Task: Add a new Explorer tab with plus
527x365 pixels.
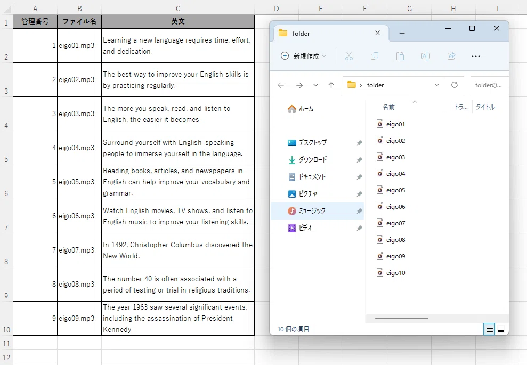Action: (x=402, y=33)
